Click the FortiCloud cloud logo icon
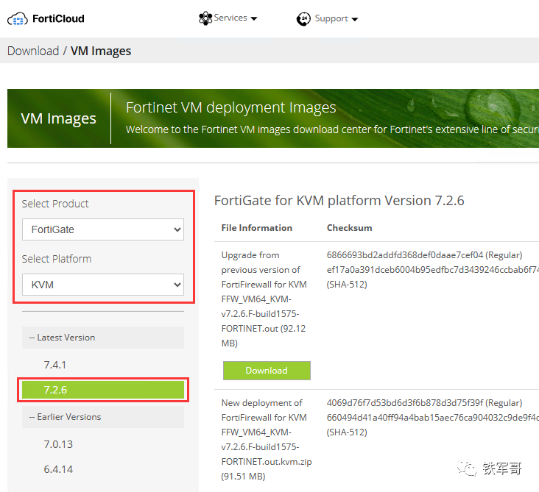Screen dimensions: 539x492 click(x=18, y=18)
